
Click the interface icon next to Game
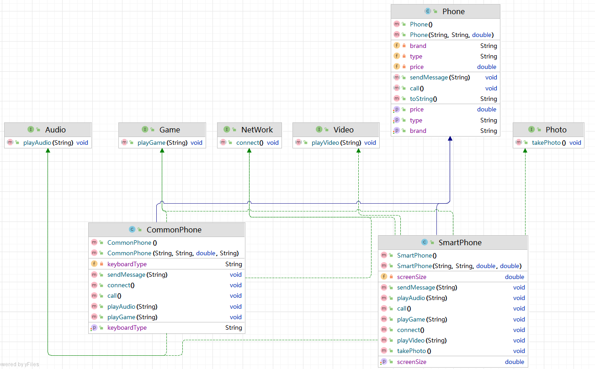click(145, 130)
